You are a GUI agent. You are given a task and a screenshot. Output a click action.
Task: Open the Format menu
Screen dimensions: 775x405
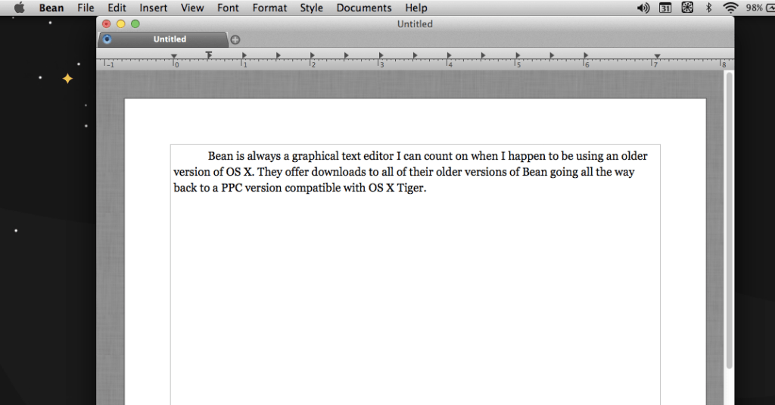coord(269,8)
